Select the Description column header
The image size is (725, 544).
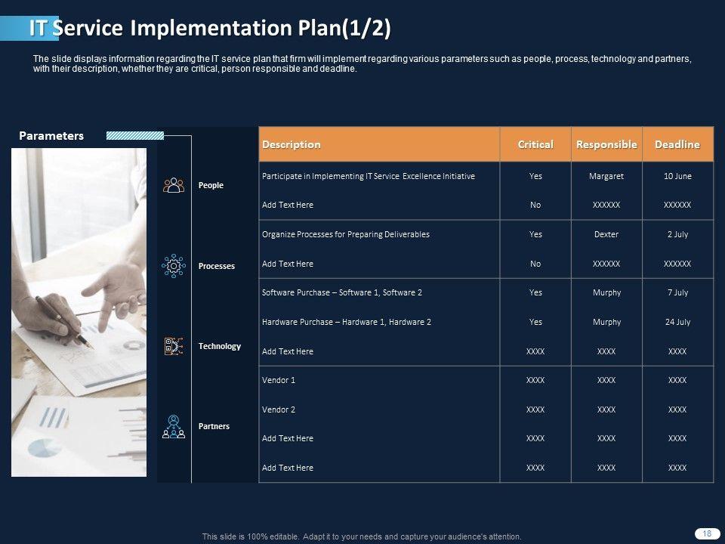292,144
